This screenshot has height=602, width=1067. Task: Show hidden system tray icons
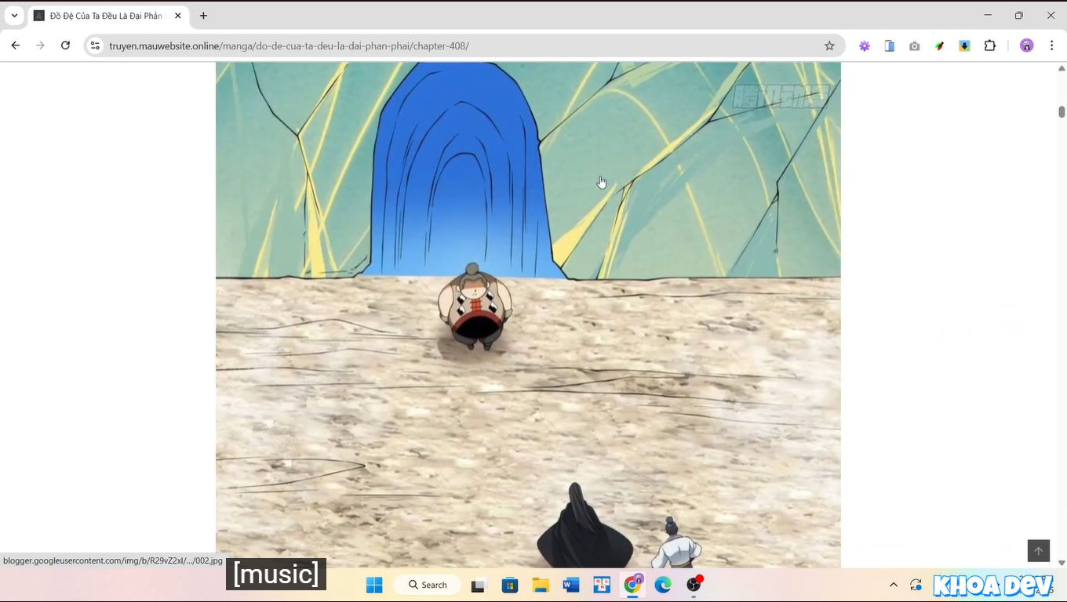coord(894,585)
